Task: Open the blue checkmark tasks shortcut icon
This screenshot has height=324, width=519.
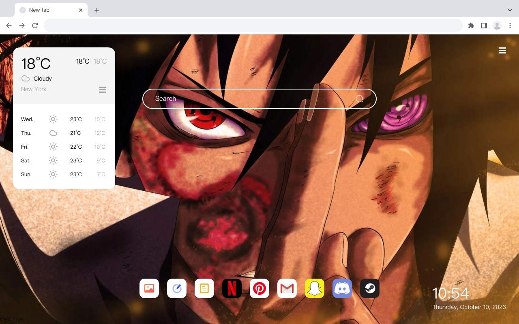Action: [177, 288]
